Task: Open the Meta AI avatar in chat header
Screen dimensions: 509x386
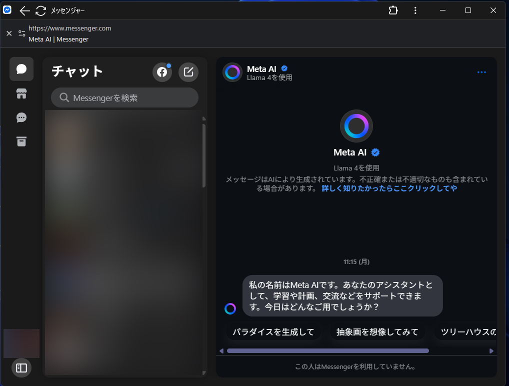Action: [x=232, y=72]
